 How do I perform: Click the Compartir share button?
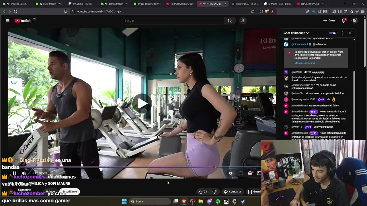pos(232,192)
